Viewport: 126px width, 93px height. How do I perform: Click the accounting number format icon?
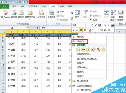pos(99,25)
